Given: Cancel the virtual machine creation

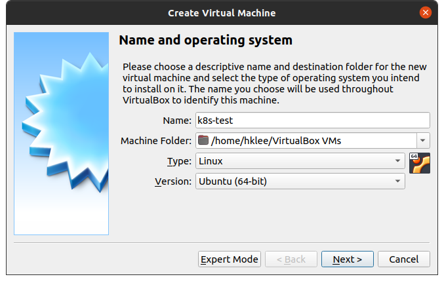Looking at the screenshot, I should (404, 259).
